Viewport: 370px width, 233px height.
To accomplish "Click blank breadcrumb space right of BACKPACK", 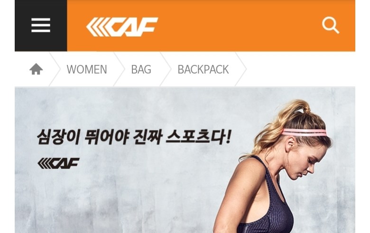I will 301,69.
